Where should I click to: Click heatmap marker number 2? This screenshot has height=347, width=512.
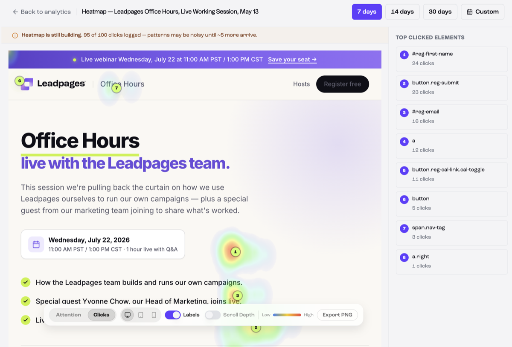(x=256, y=328)
